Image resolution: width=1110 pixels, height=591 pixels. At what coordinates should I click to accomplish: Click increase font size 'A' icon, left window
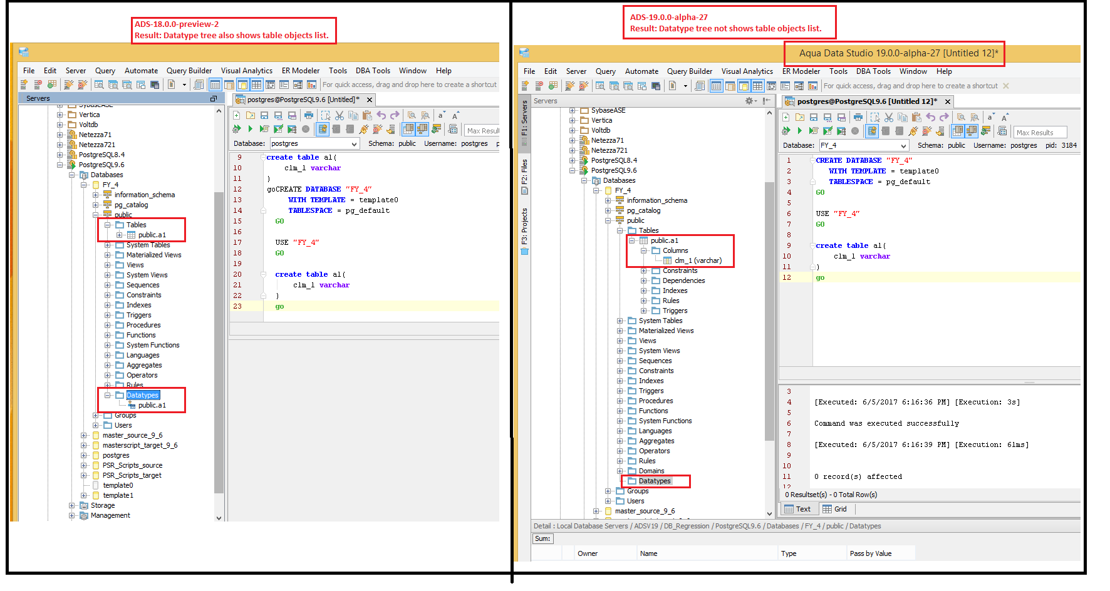[455, 115]
